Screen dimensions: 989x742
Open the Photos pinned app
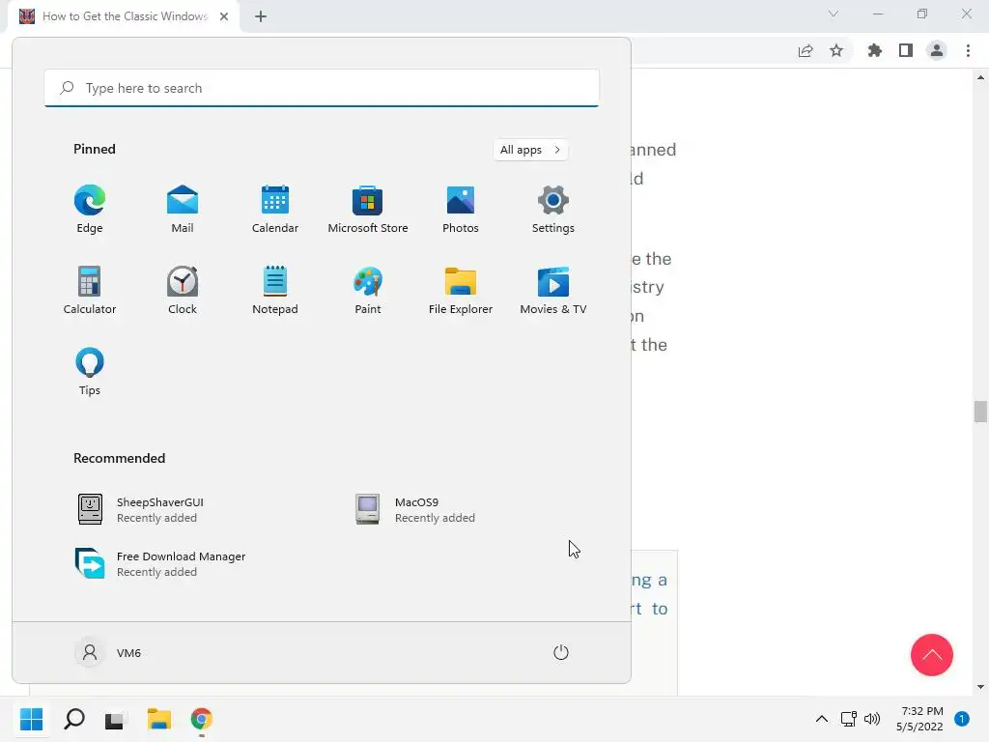pyautogui.click(x=461, y=210)
